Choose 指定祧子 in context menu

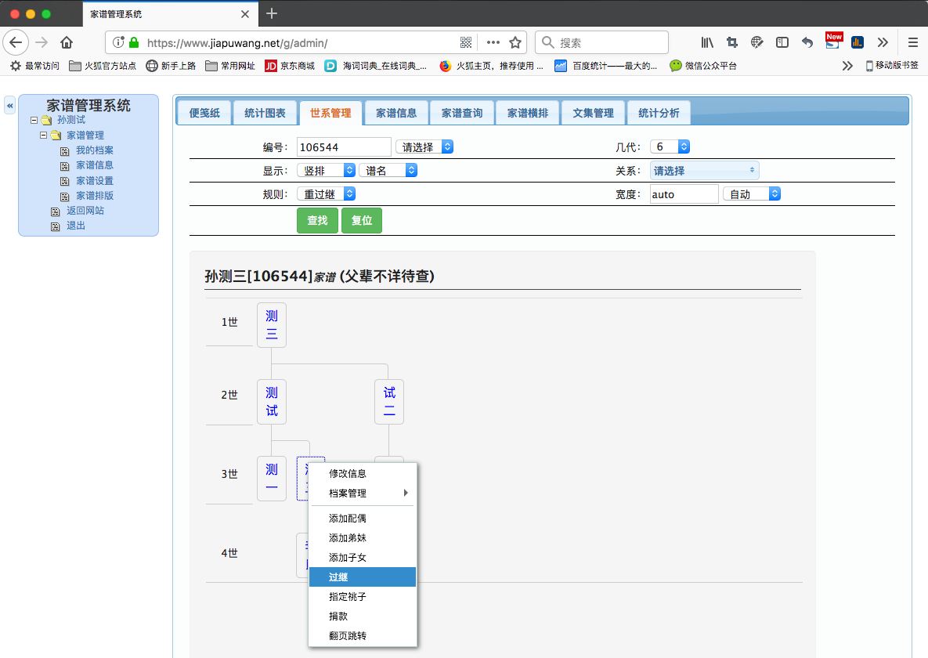pos(363,596)
